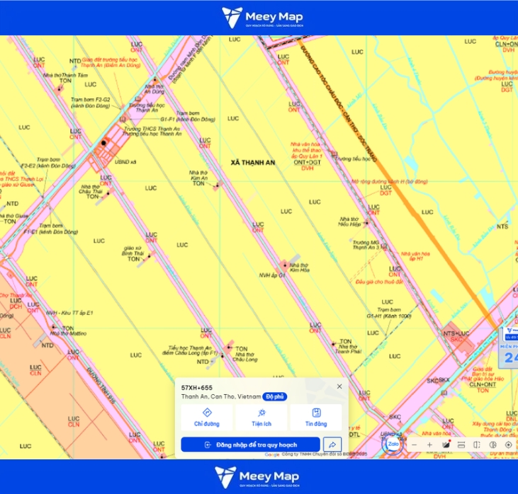Click the Chỉ đường directions button
Screen dimensions: 518x494
click(207, 418)
